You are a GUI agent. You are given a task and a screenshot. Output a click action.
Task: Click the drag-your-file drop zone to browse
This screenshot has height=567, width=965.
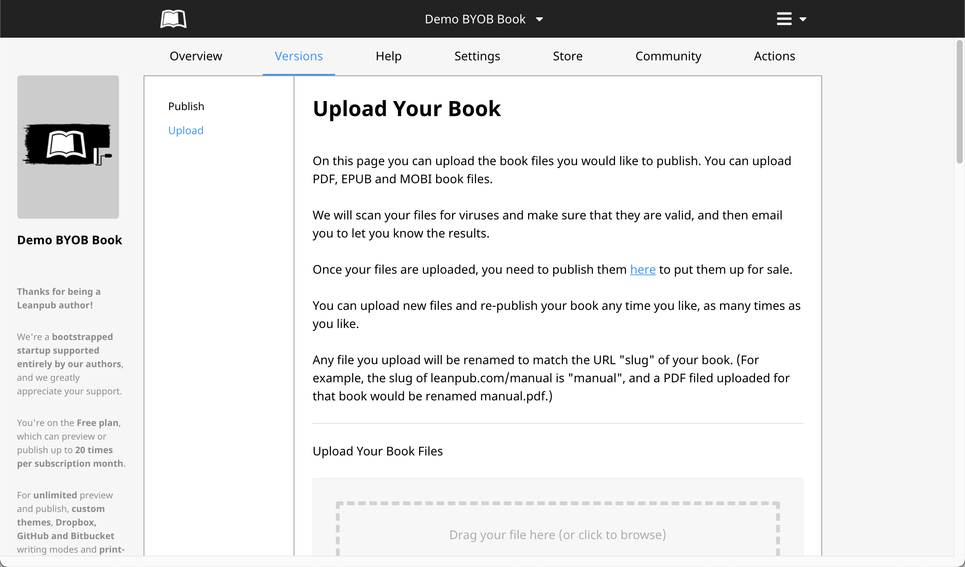(557, 534)
